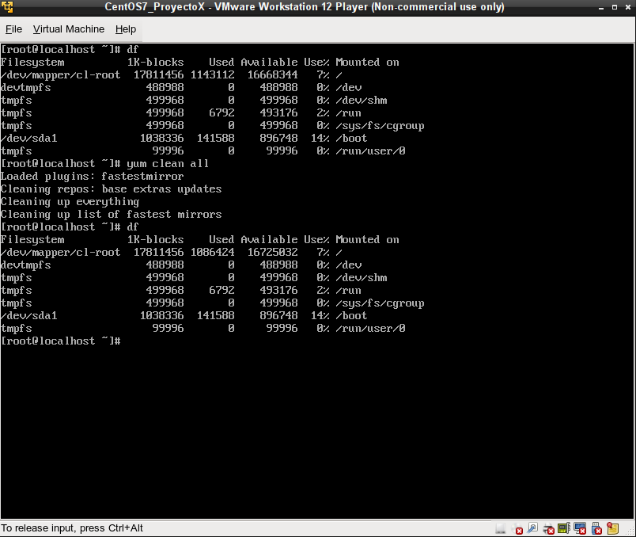Click the window title bar text
The height and width of the screenshot is (537, 636).
pyautogui.click(x=305, y=7)
